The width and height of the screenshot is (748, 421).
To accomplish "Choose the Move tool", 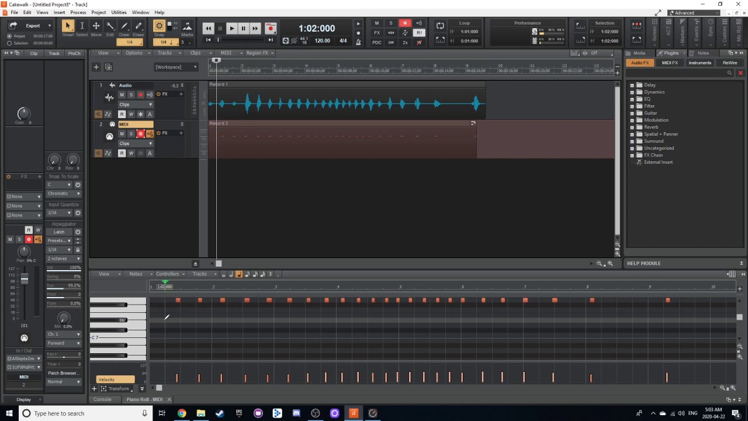I will pos(96,26).
